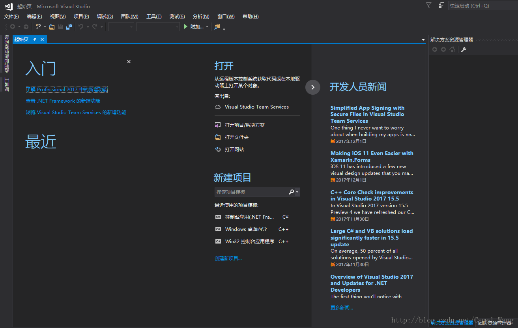Open the 附加 button dropdown arrow
The image size is (518, 328).
[207, 27]
